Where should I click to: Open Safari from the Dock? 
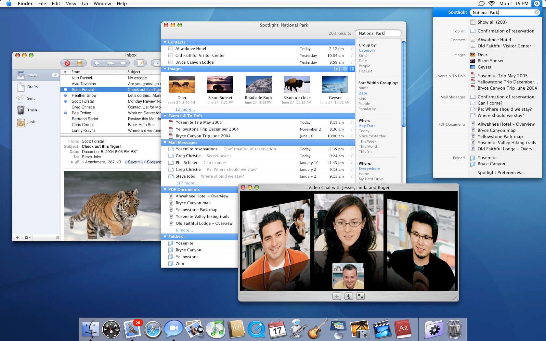point(153,330)
